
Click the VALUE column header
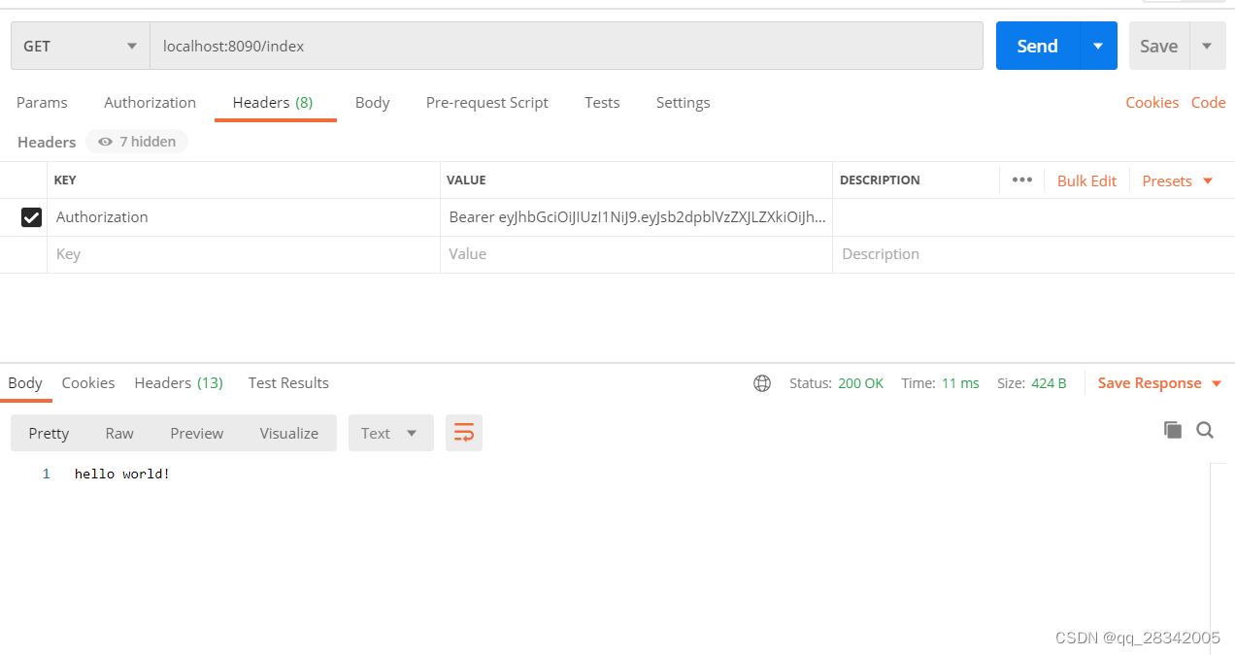click(466, 180)
